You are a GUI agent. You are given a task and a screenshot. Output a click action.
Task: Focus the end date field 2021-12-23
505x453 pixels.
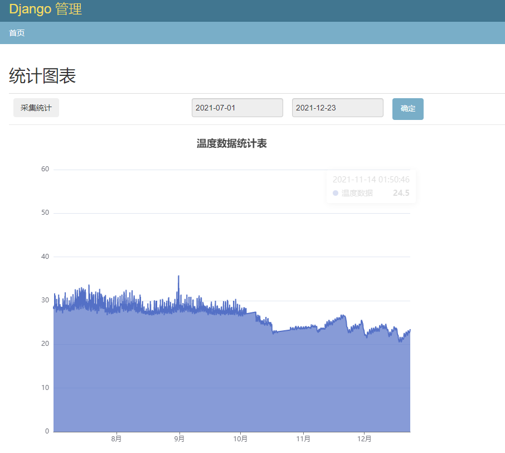338,108
